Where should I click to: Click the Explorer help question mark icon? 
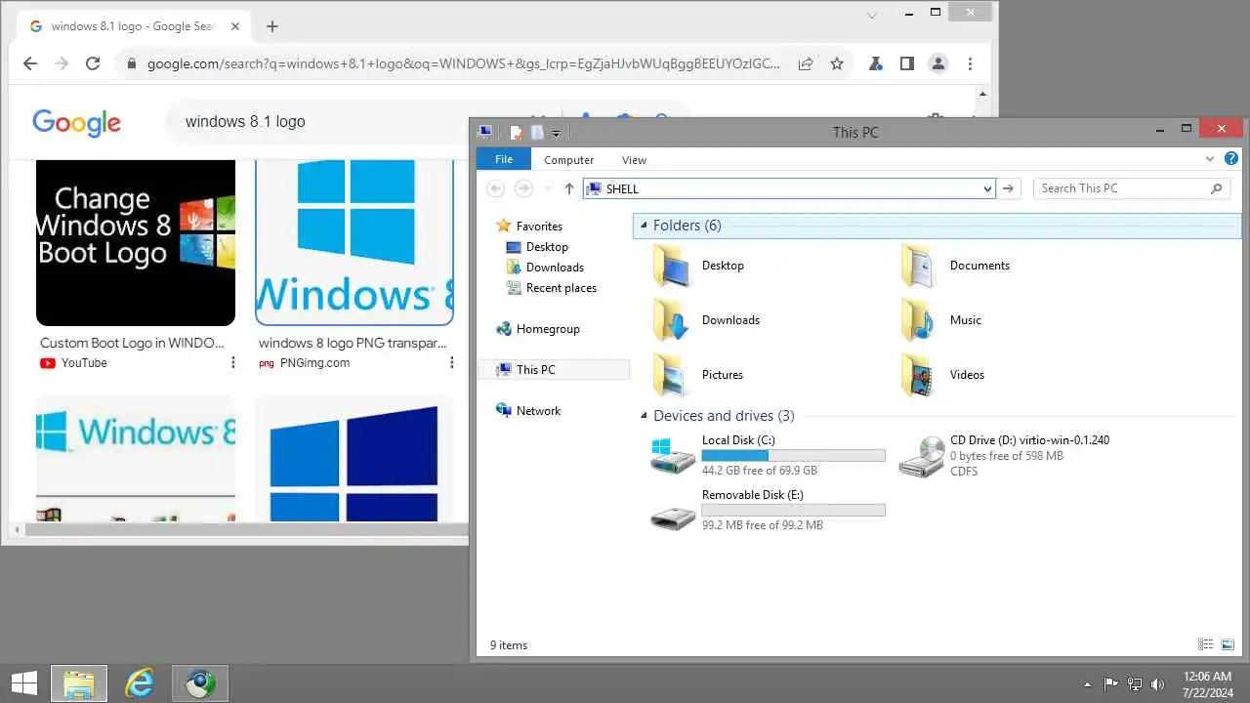coord(1231,159)
